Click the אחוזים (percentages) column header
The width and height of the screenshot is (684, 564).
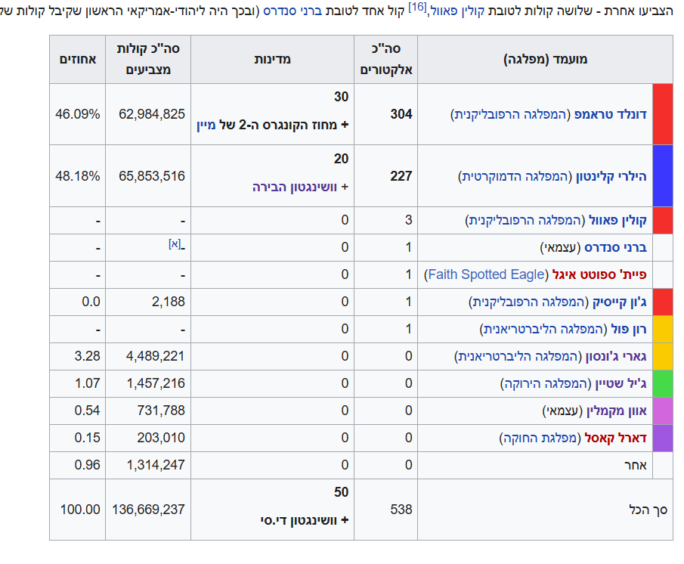pyautogui.click(x=78, y=59)
